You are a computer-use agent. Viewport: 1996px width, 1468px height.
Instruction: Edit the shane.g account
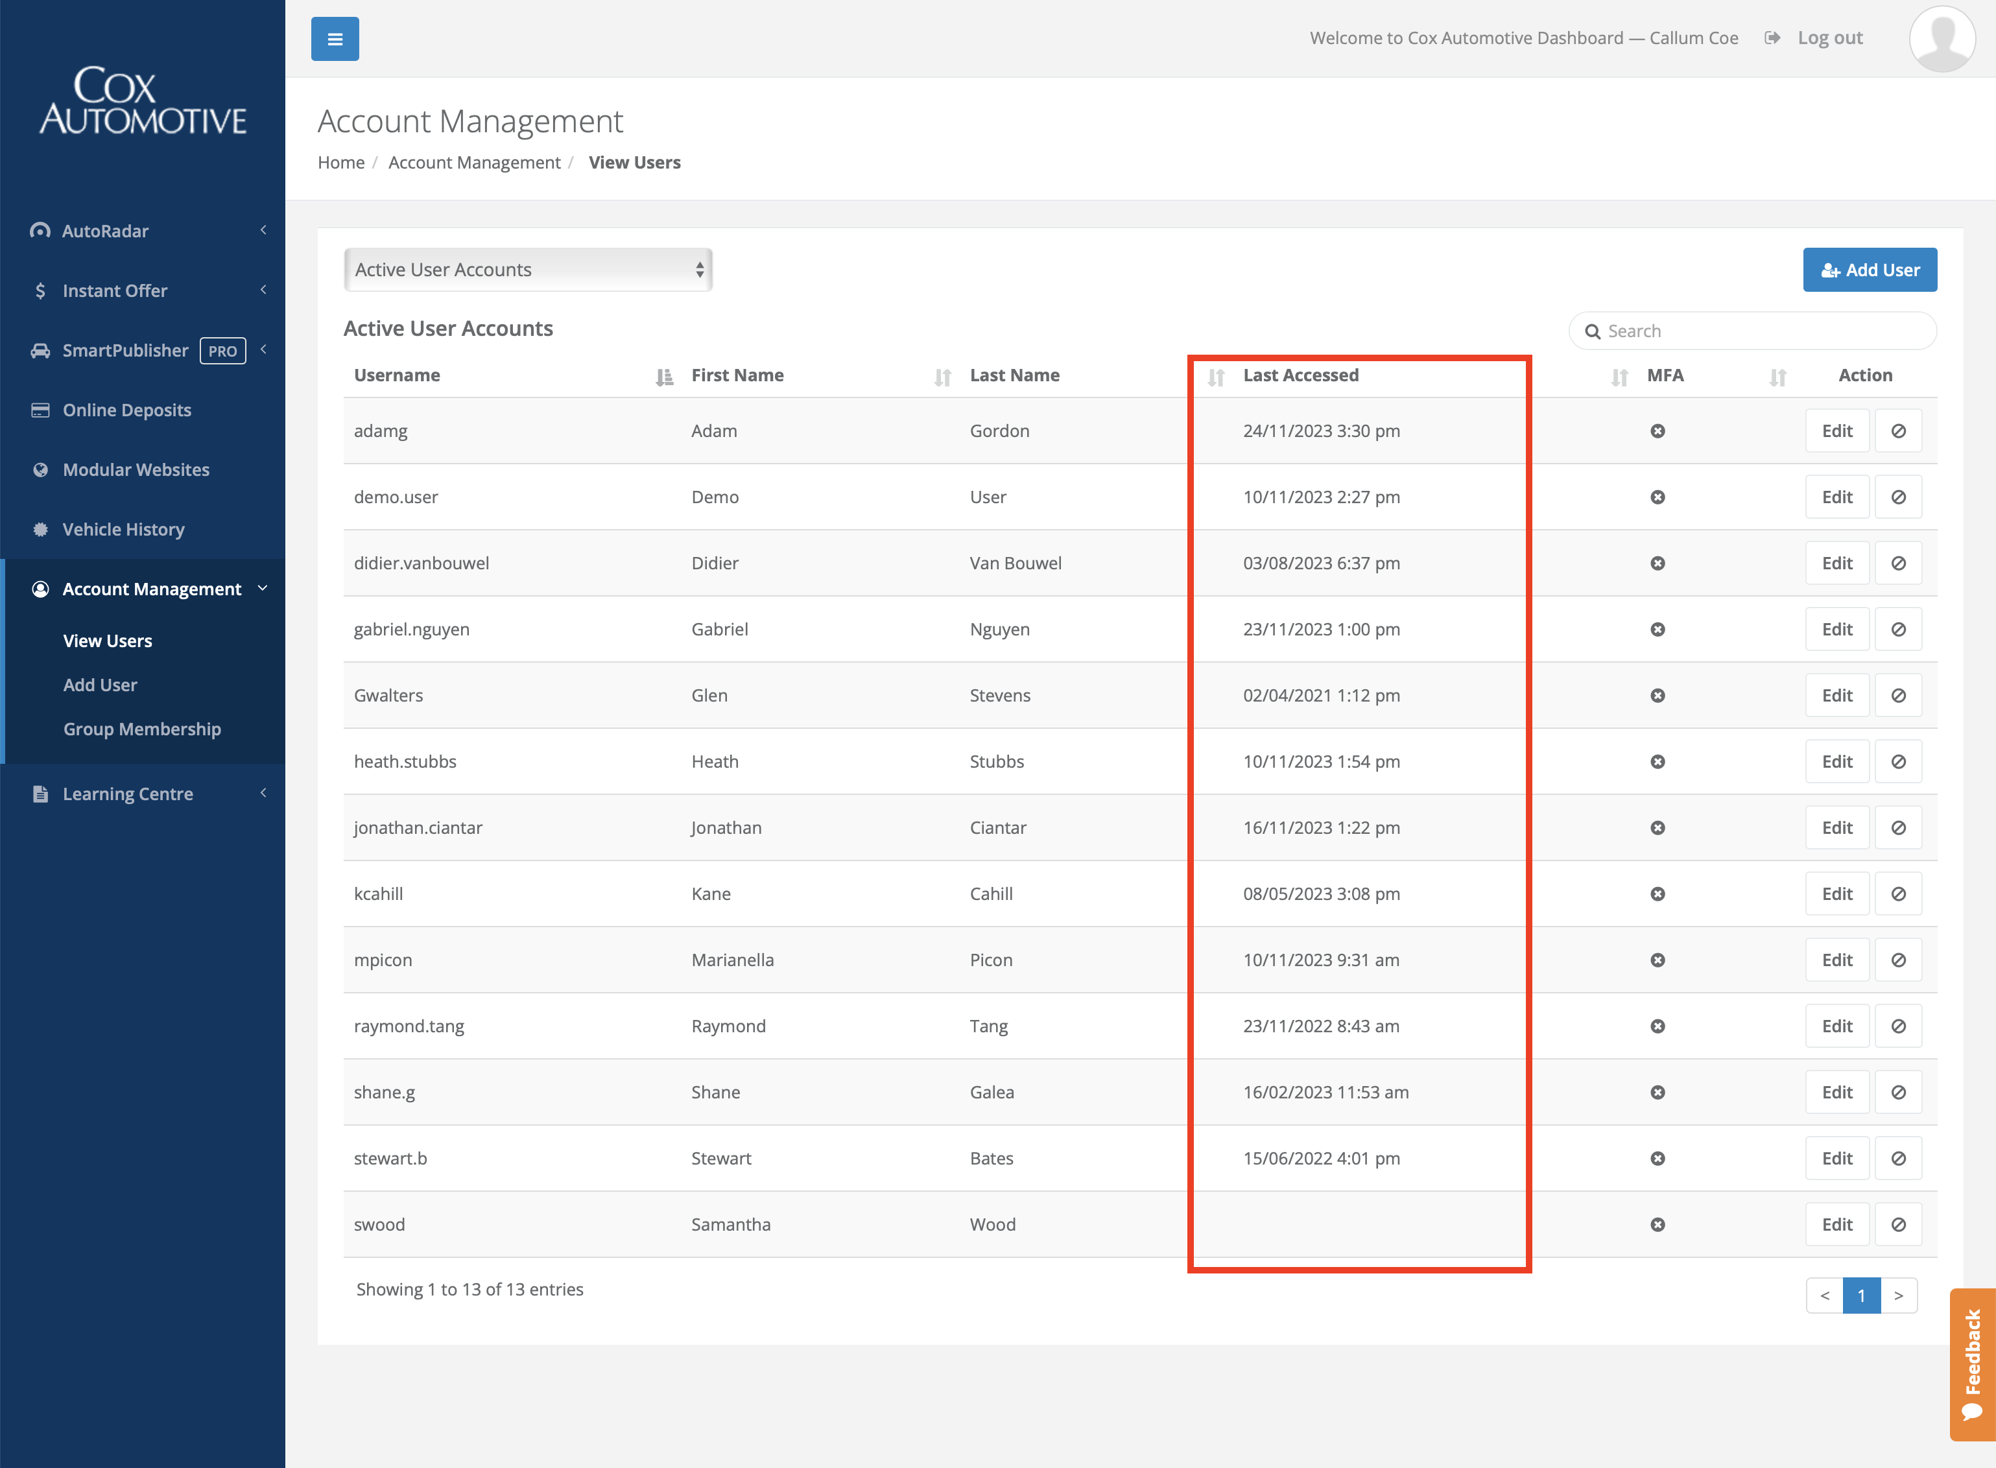point(1837,1092)
